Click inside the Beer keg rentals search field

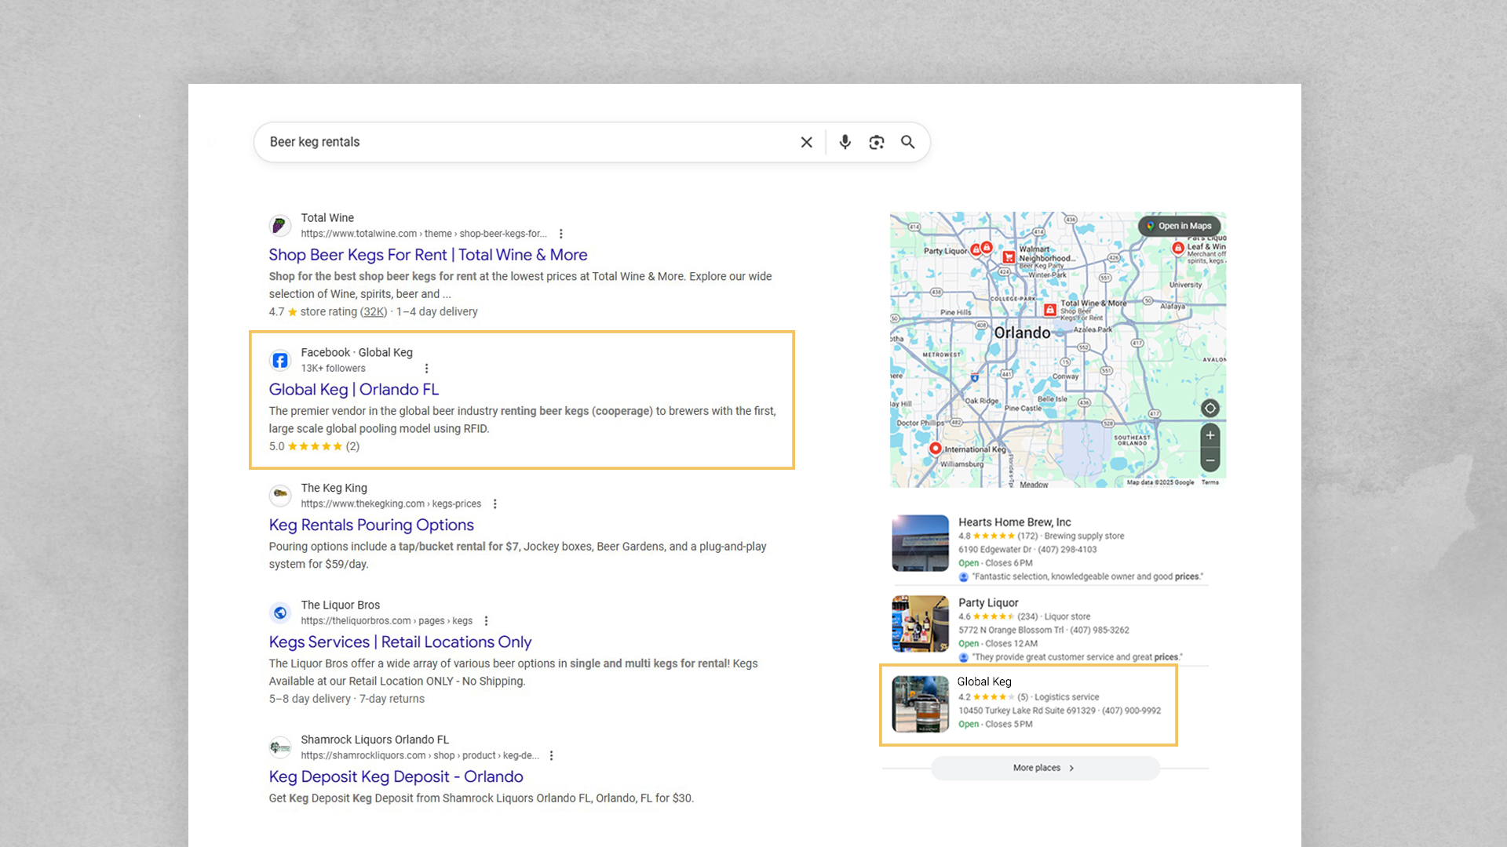(471, 142)
